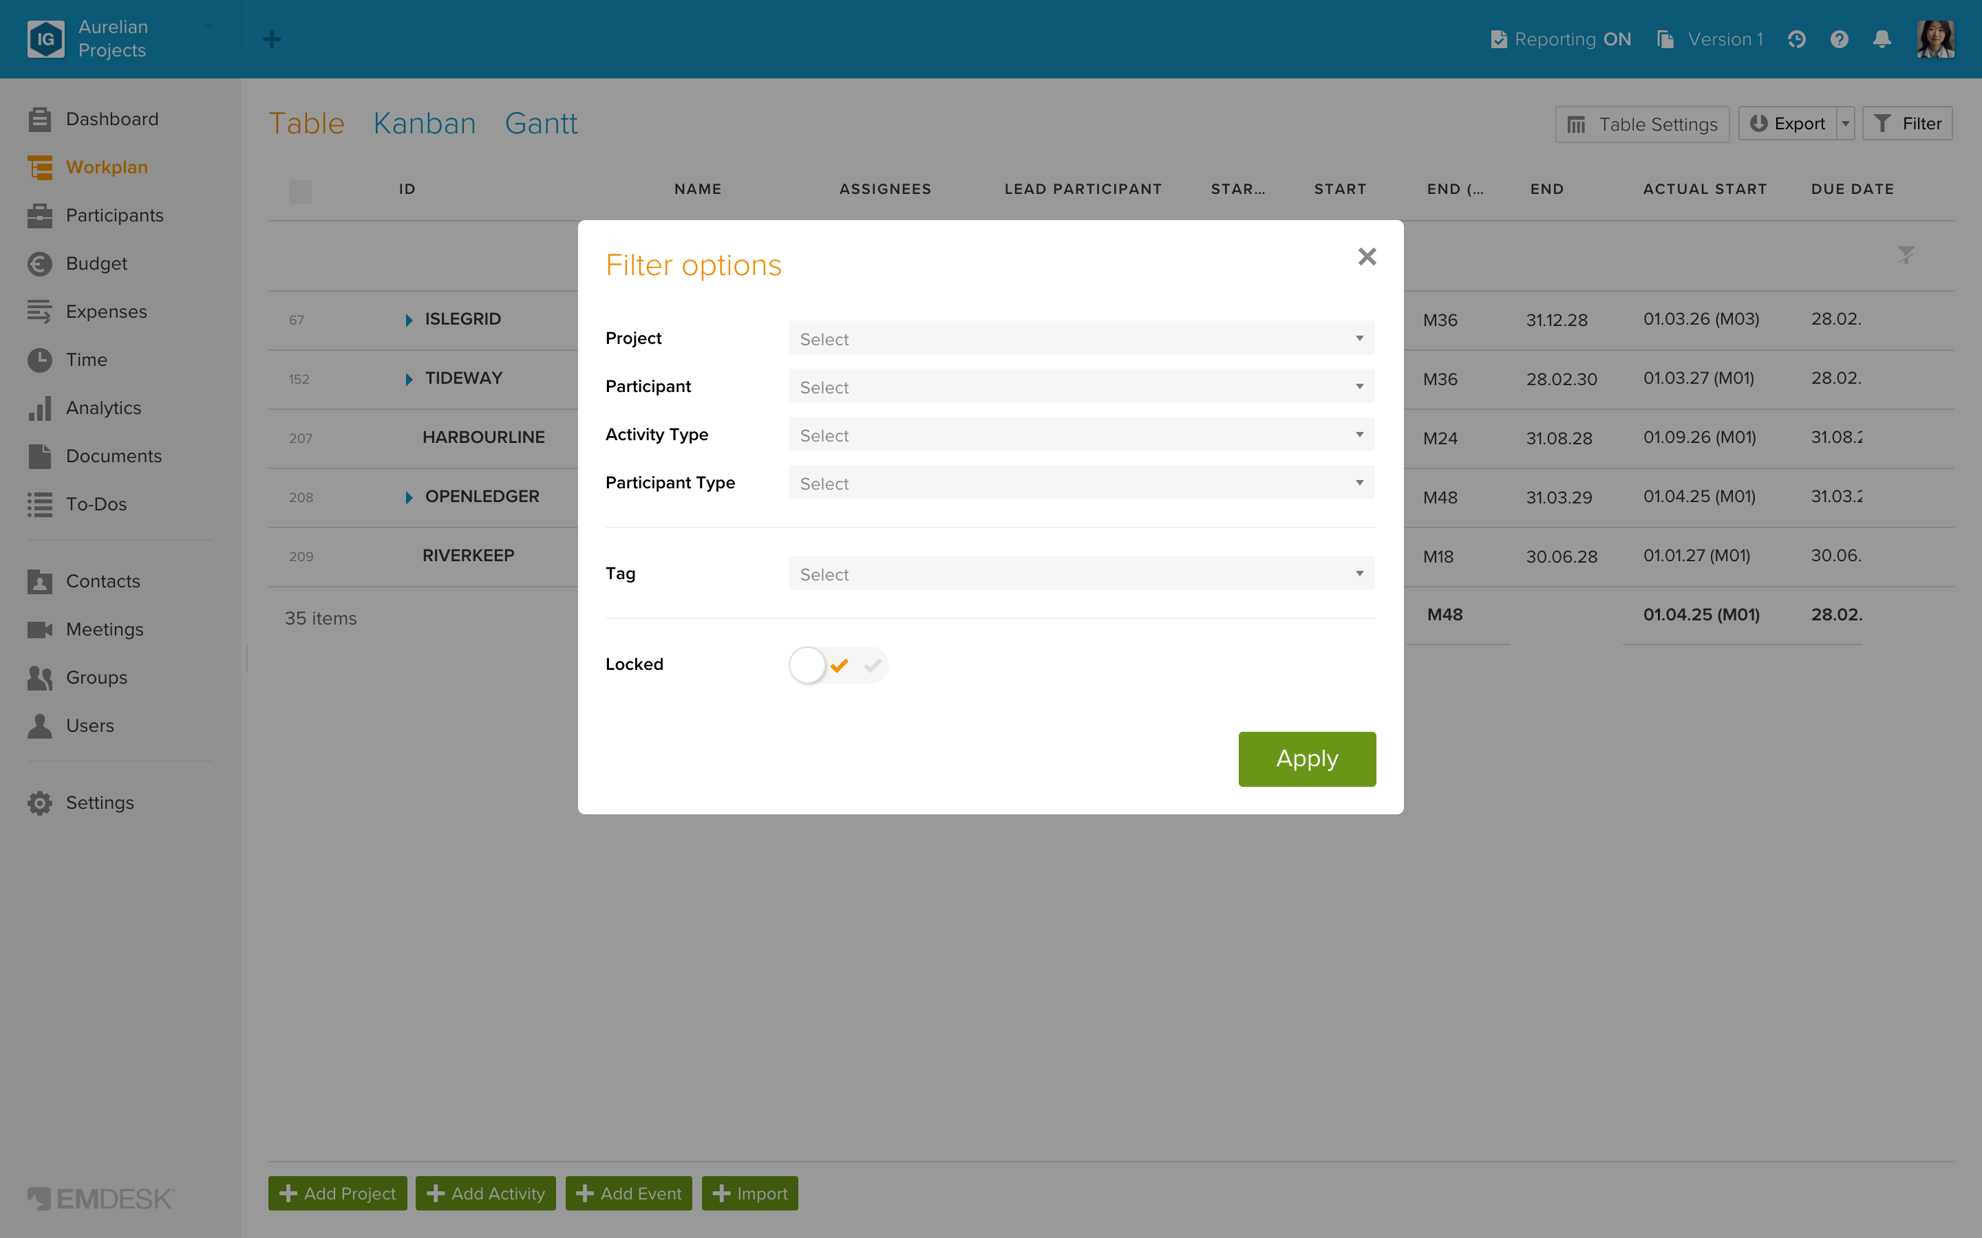Screen dimensions: 1982x1238
Task: Open notifications bell icon
Action: (x=1882, y=39)
